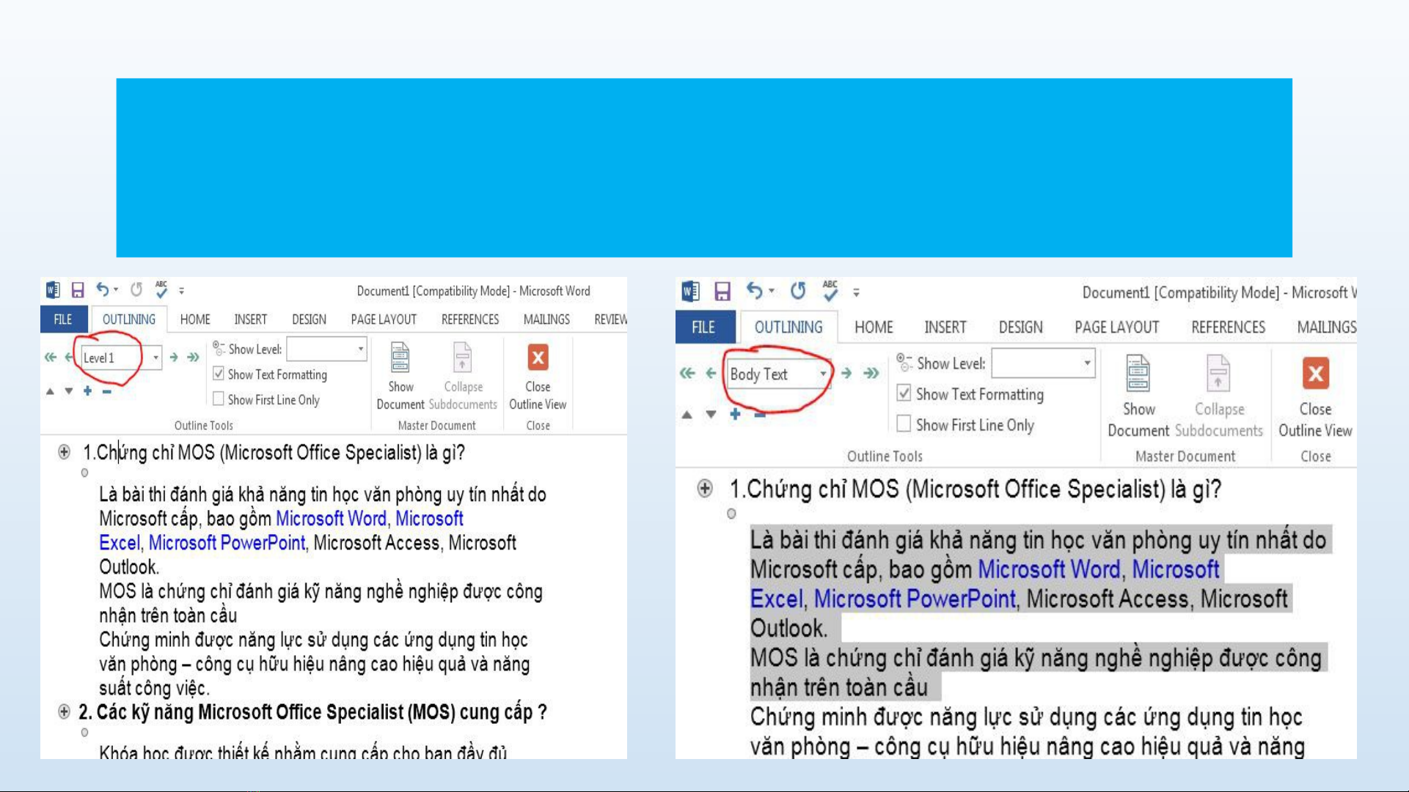Image resolution: width=1409 pixels, height=792 pixels.
Task: Click Collapse Subdocuments in right window
Action: tap(1219, 396)
